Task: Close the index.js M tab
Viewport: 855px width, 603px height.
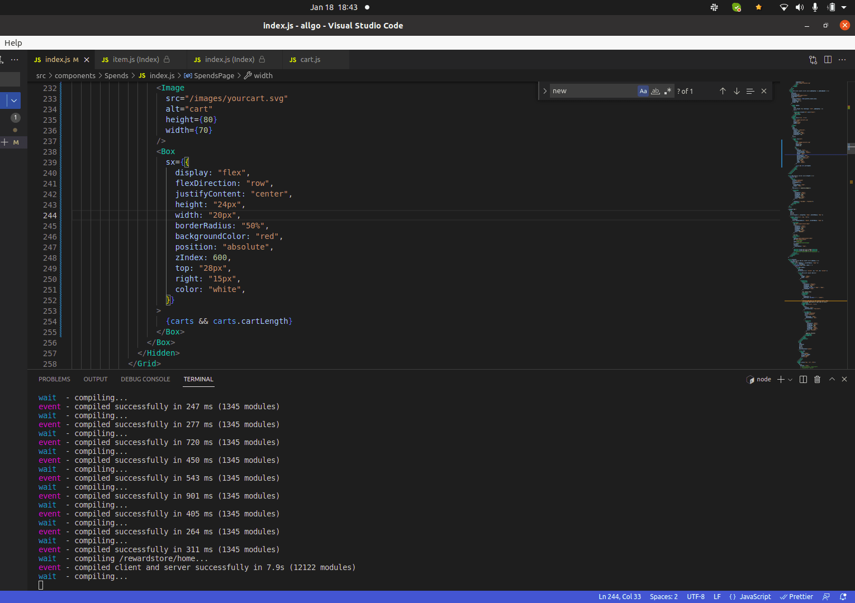Action: pos(87,60)
